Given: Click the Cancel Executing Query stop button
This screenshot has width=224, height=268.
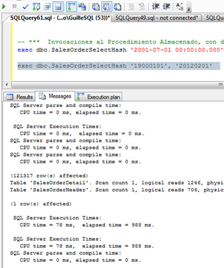Looking at the screenshot, I should click(15, 6).
